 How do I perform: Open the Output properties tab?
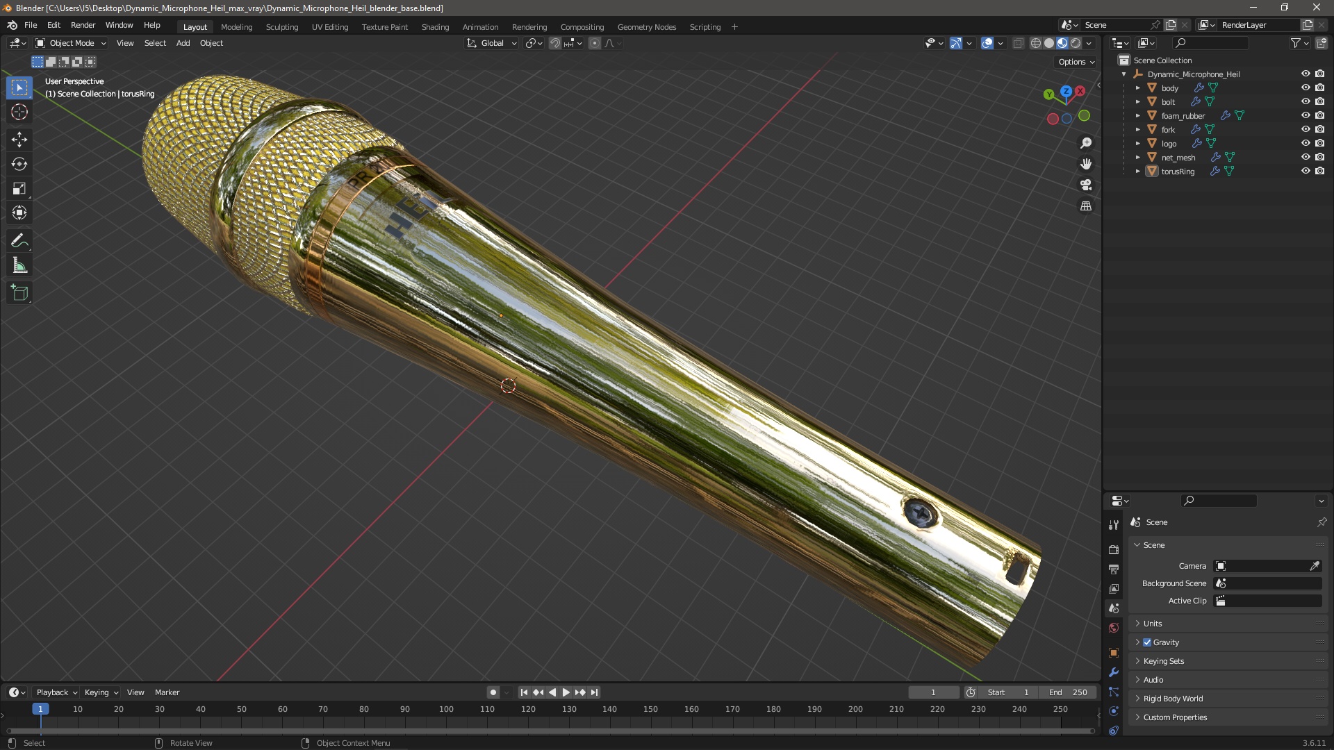(x=1114, y=569)
